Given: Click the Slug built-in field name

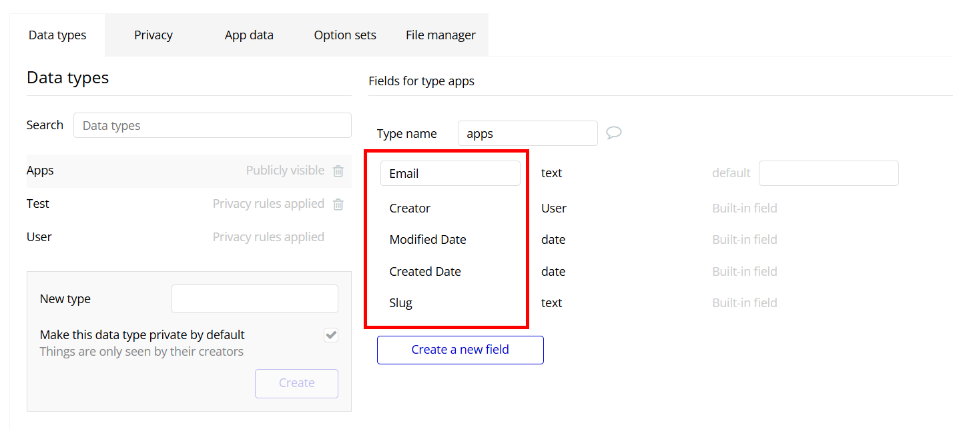Looking at the screenshot, I should point(401,303).
